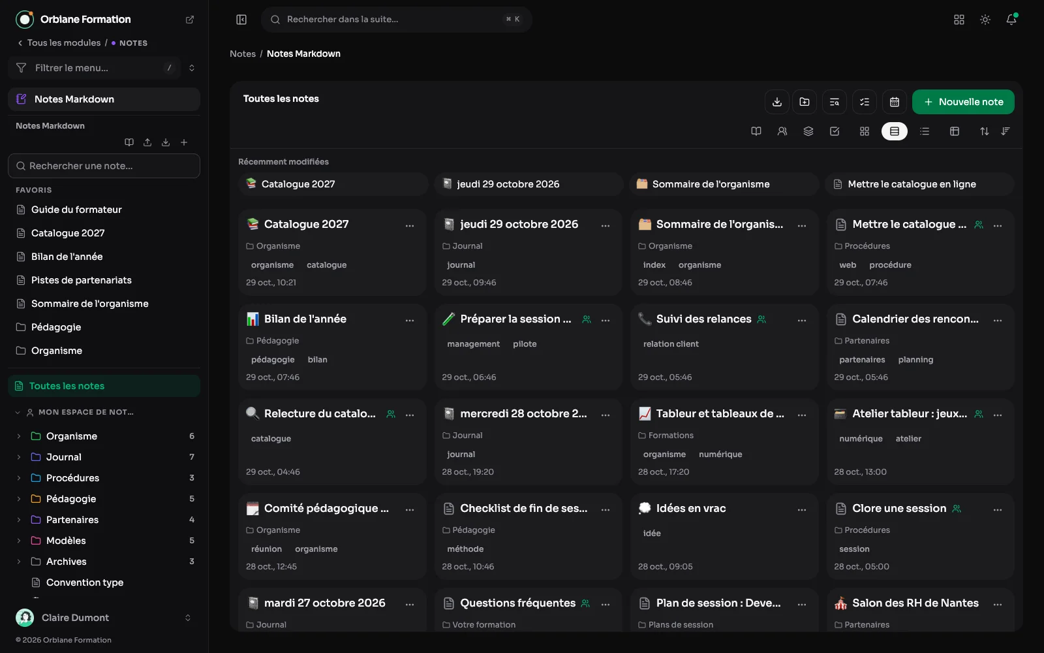Image resolution: width=1044 pixels, height=653 pixels.
Task: Click the Rechercher dans la suite field
Action: (397, 20)
